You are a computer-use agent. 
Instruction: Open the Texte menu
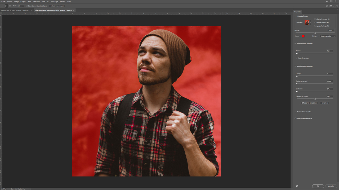click(x=29, y=2)
